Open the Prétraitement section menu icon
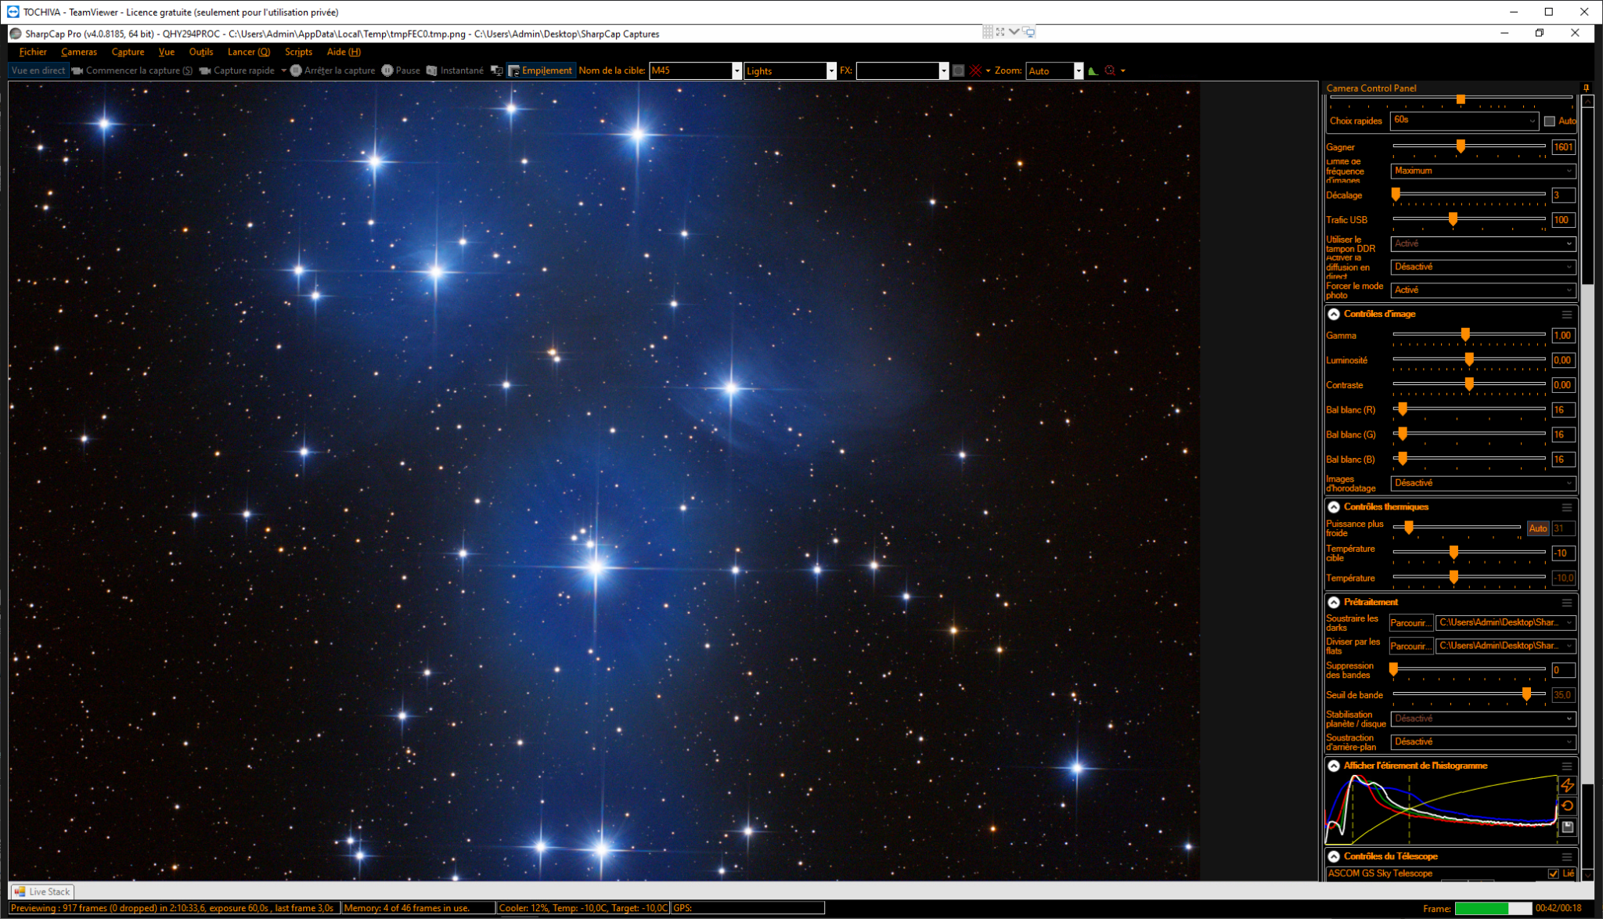1603x919 pixels. pos(1567,603)
